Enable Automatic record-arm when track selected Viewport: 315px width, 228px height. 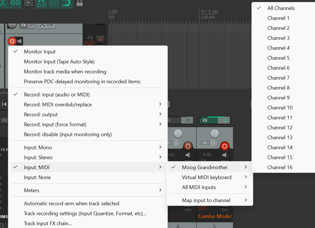pos(88,204)
